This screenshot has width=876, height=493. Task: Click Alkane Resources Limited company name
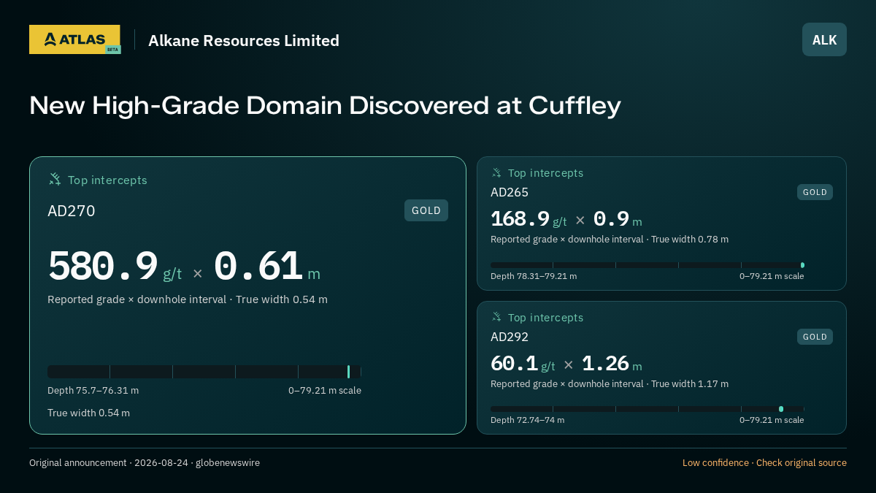coord(244,40)
